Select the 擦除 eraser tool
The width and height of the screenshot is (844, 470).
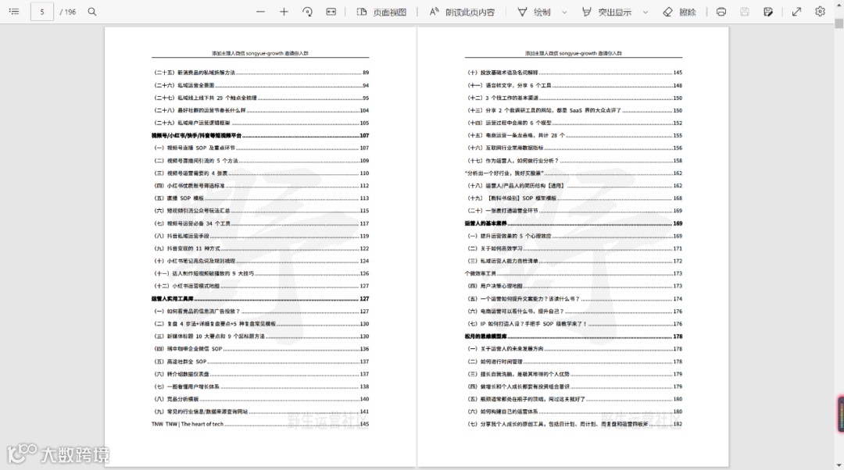tap(679, 12)
